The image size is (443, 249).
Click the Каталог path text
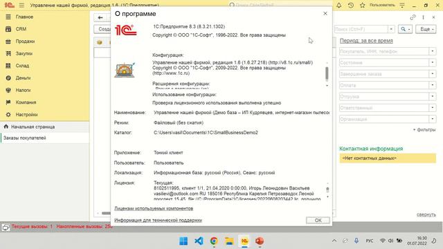tap(206, 132)
